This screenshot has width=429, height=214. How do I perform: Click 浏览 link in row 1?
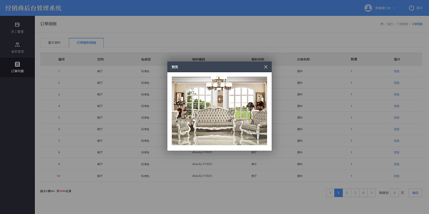(396, 71)
